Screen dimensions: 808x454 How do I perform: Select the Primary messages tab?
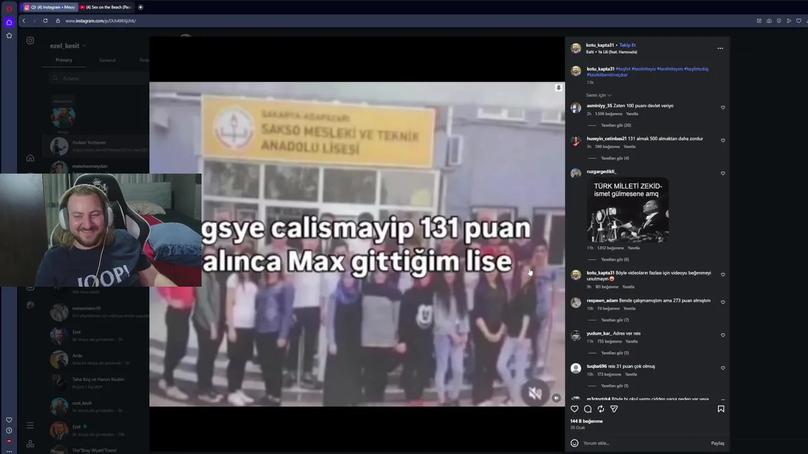coord(64,60)
